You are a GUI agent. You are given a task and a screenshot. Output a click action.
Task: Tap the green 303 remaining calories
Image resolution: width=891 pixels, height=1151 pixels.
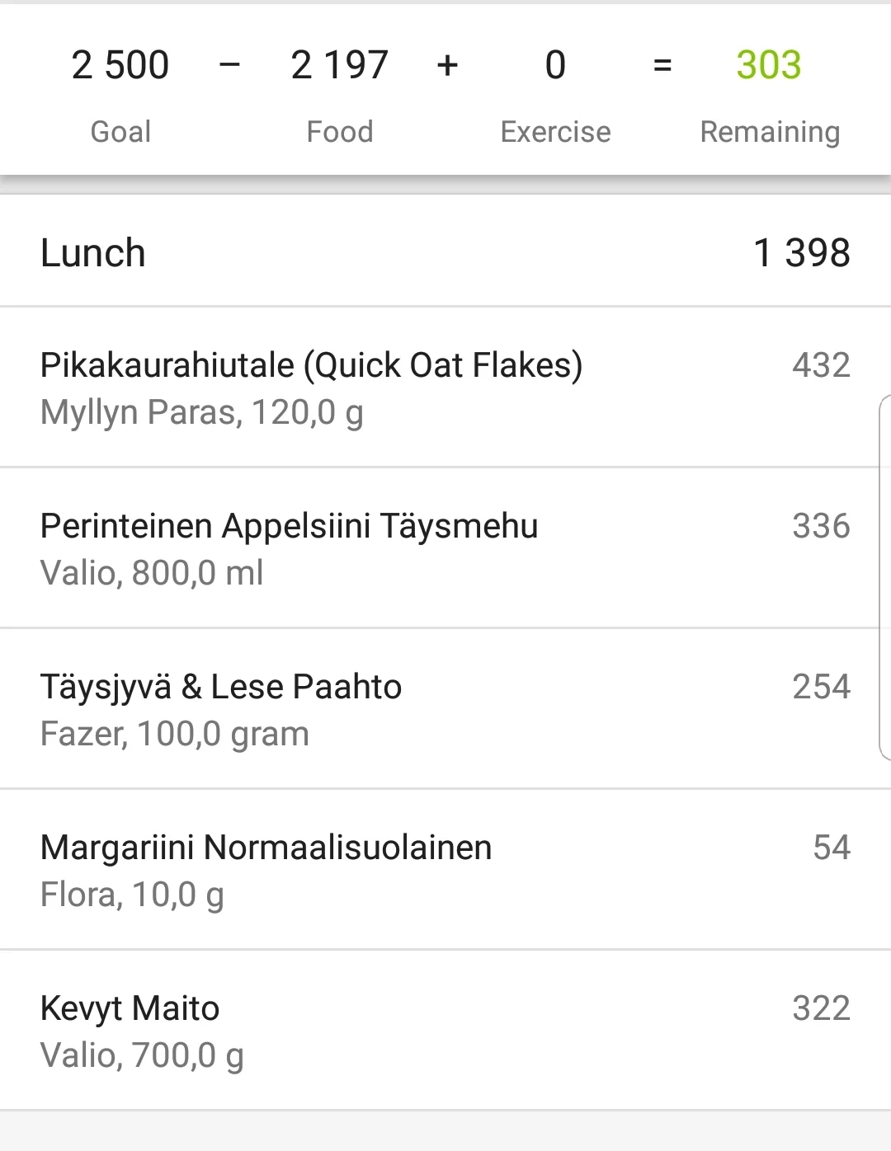pos(768,65)
